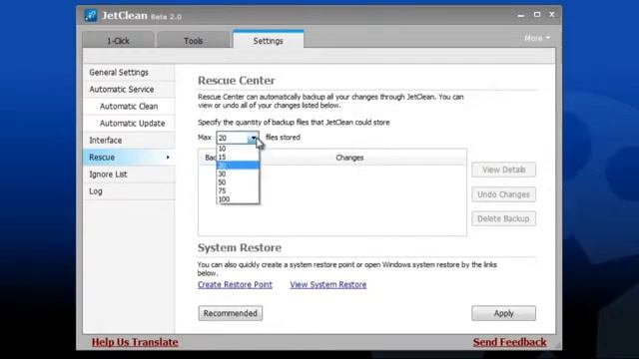
Task: Click the Undo Changes button
Action: pos(503,194)
